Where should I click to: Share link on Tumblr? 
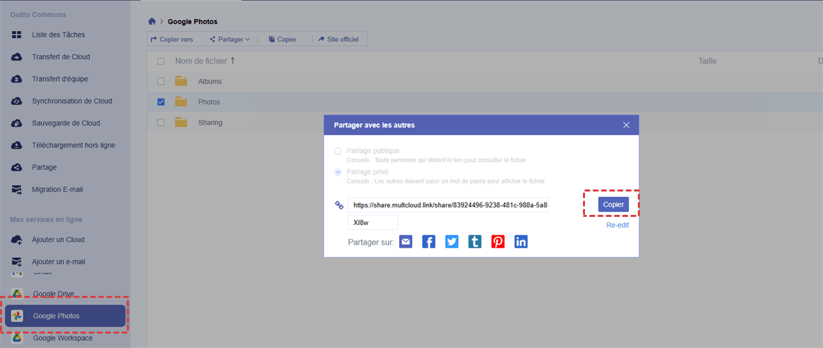coord(475,242)
